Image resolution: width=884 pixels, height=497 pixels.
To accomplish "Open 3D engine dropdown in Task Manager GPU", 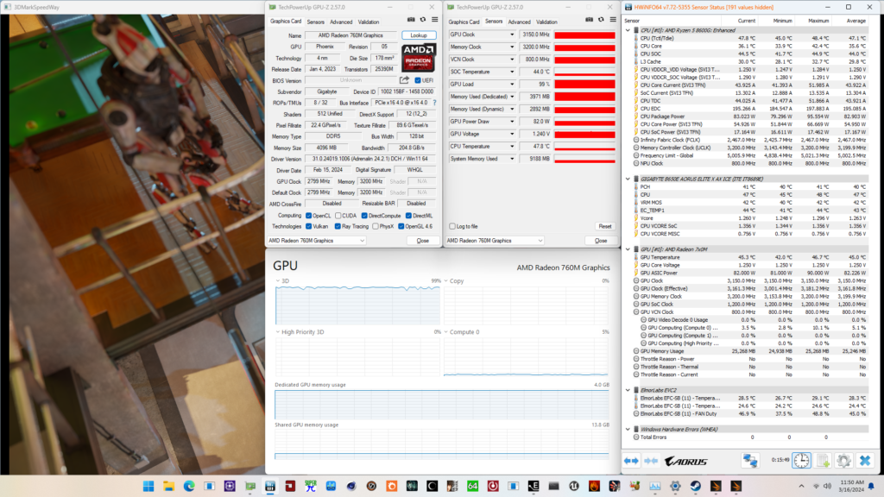I will pos(277,280).
